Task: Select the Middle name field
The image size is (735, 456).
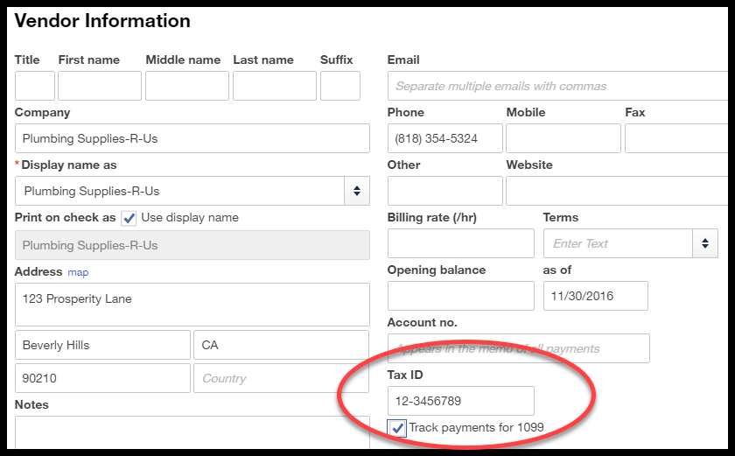Action: [x=187, y=86]
